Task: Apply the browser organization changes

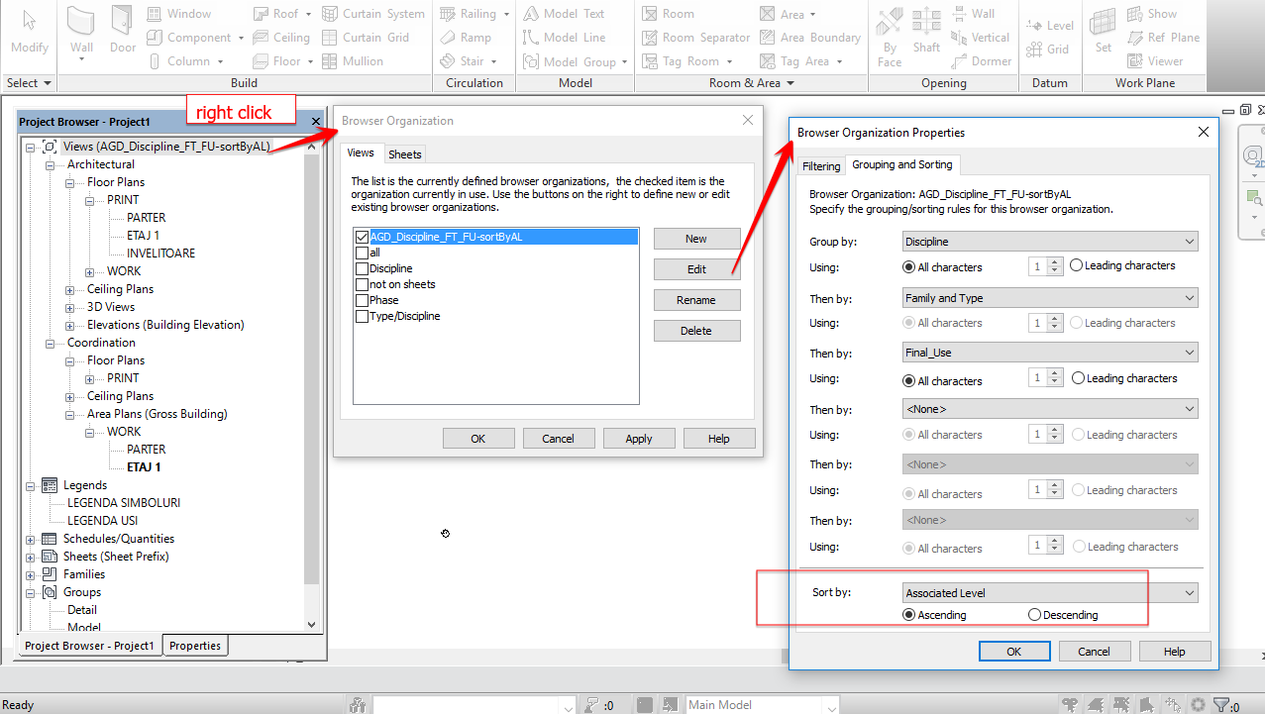Action: [x=638, y=438]
